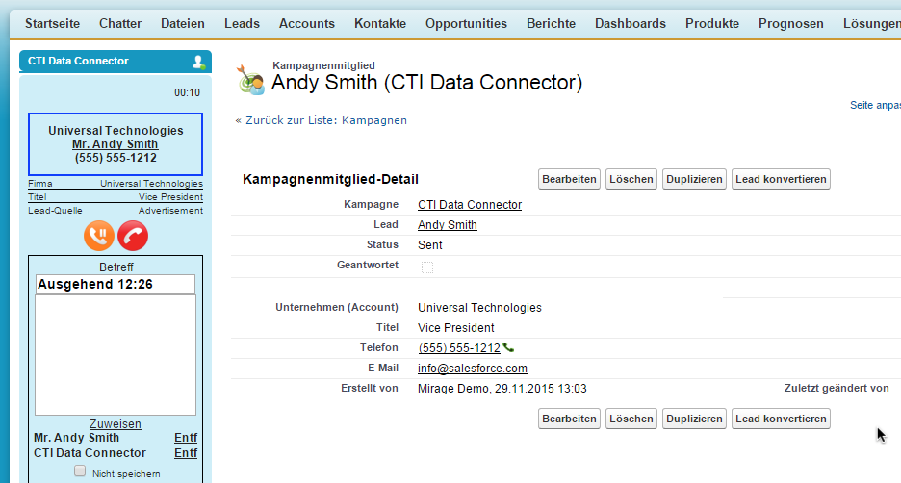
Task: Click the user status icon in CTI header
Action: coord(199,62)
